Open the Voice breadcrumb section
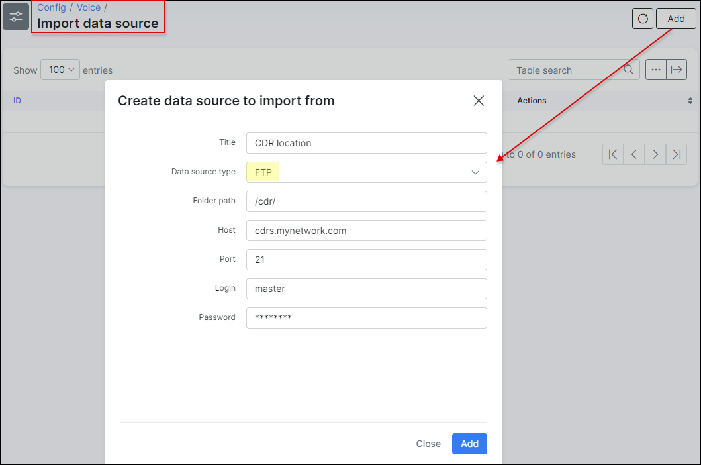Image resolution: width=701 pixels, height=465 pixels. tap(89, 7)
